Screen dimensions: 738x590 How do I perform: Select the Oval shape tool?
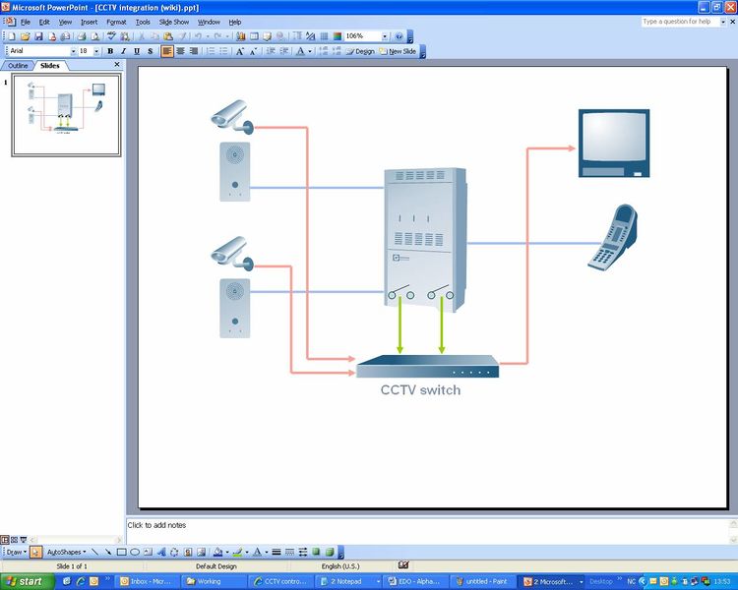(x=135, y=552)
